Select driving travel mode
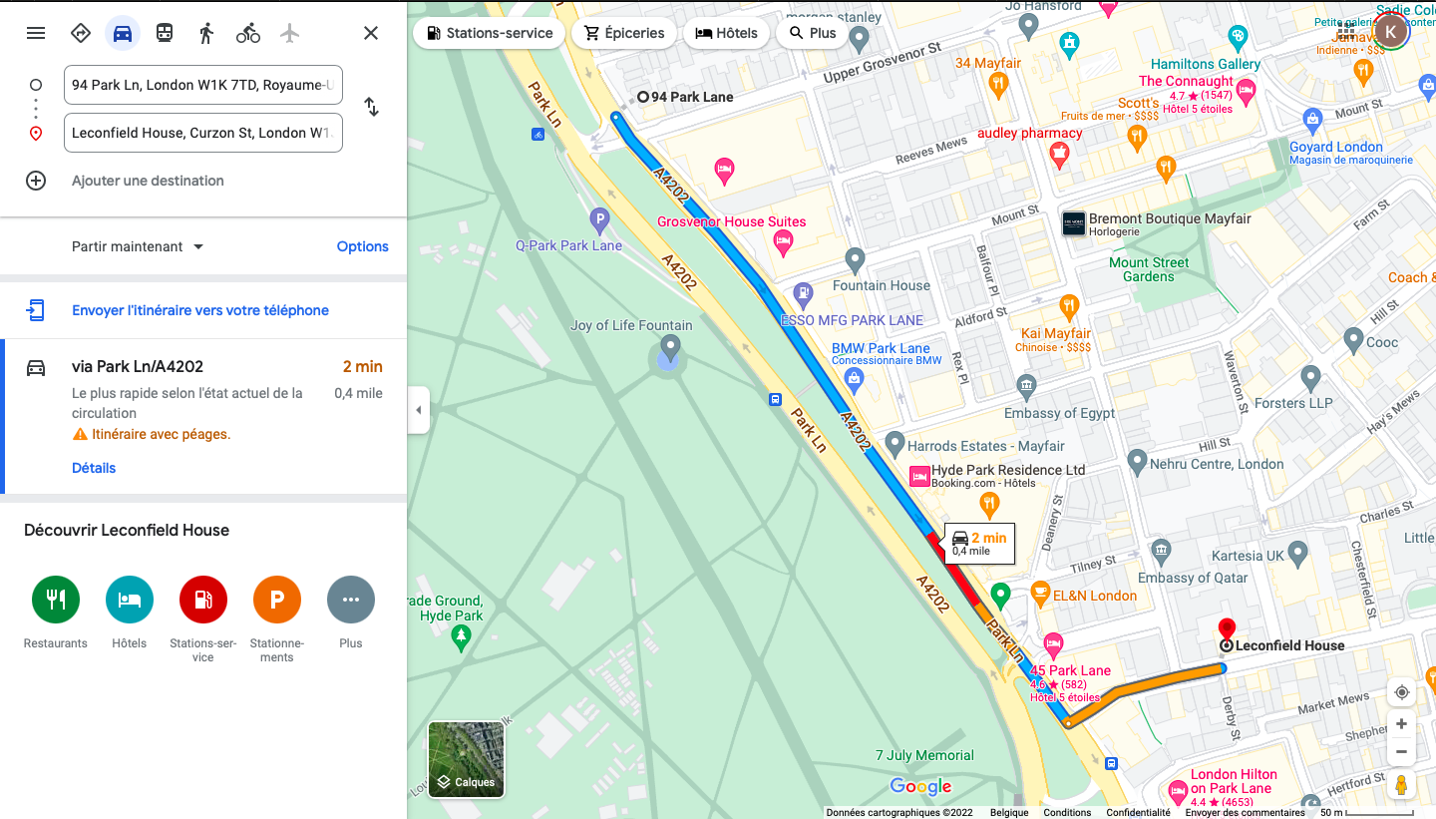This screenshot has width=1436, height=819. [123, 33]
